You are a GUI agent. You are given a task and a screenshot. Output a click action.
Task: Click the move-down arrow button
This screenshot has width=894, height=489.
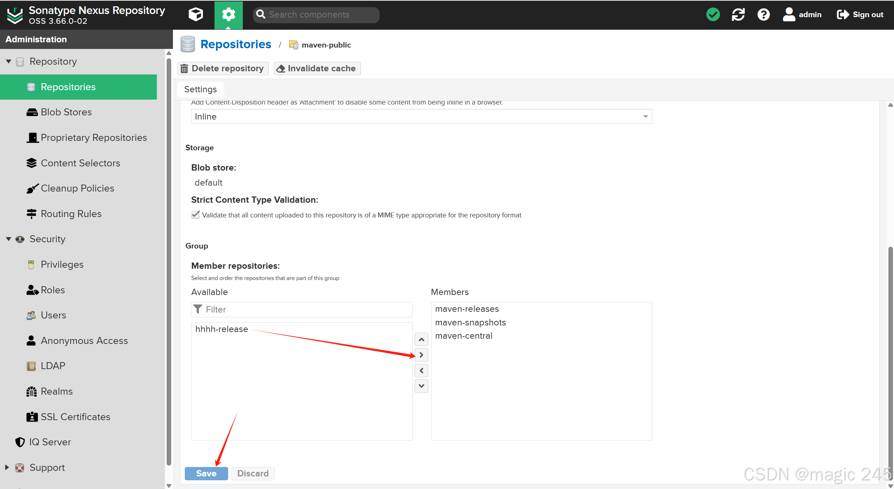tap(421, 386)
